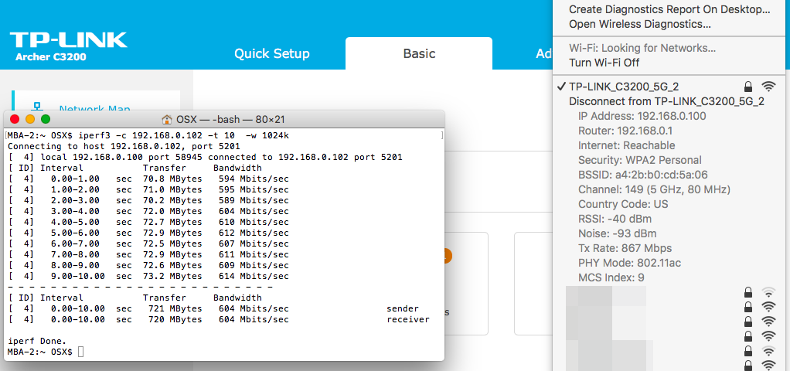
Task: Disconnect from TP-LINK_C3200_5G_2
Action: [666, 101]
